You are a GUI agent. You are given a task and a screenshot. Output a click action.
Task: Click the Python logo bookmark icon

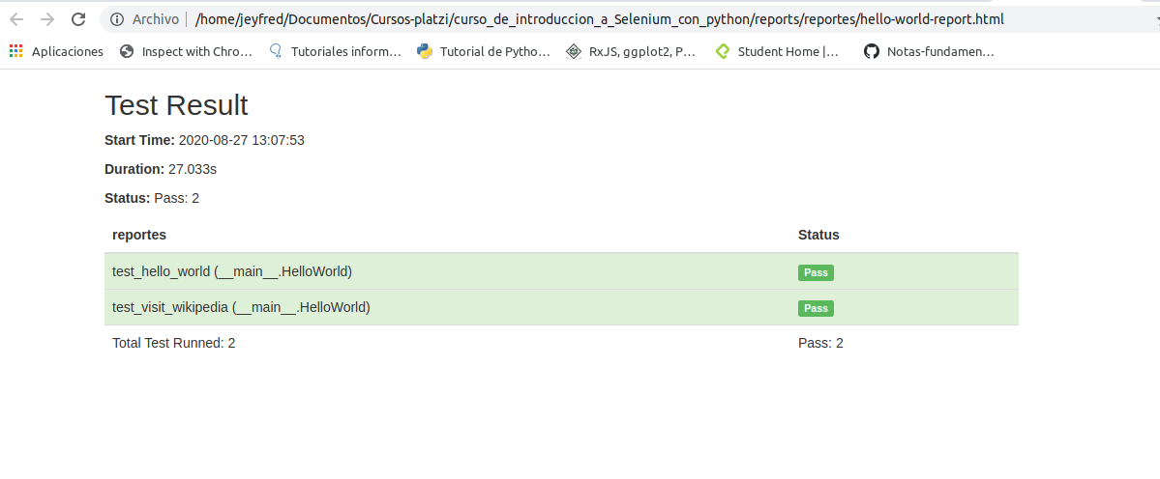[425, 51]
